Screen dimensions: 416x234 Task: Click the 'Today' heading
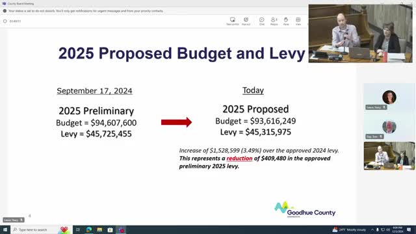pos(253,90)
